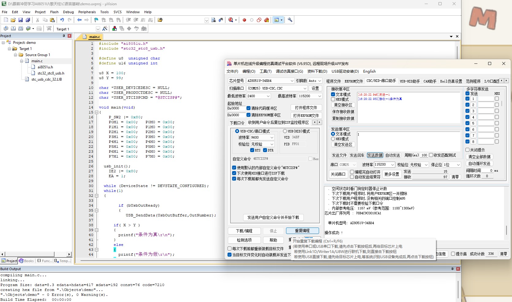Click the 起始地址 0x0000 code address field
The height and width of the screenshot is (302, 512).
(x=236, y=108)
